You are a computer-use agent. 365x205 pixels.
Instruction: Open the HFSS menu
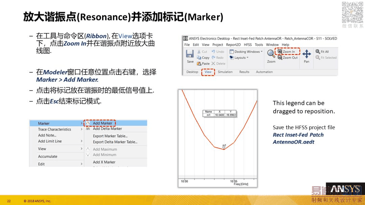(248, 45)
